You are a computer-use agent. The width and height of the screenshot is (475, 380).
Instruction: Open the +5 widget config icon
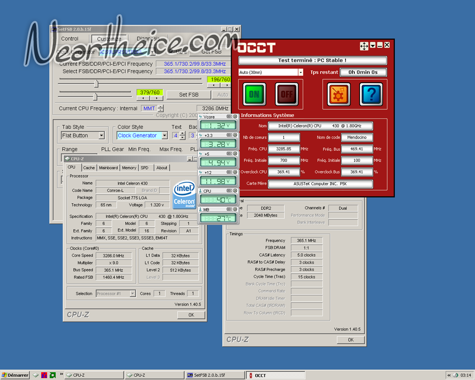pos(229,154)
